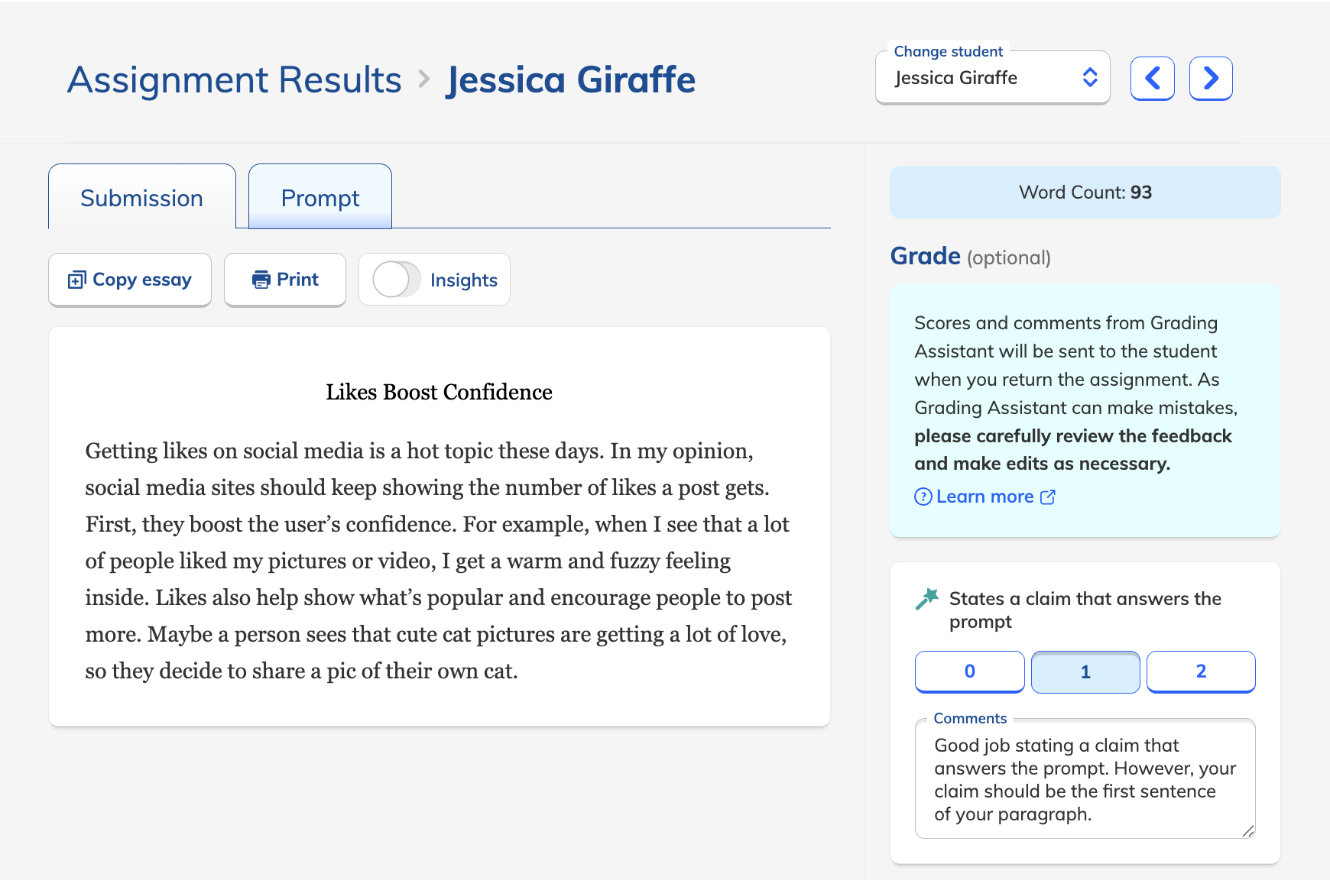Assign score 0 for the claim criterion

click(968, 671)
